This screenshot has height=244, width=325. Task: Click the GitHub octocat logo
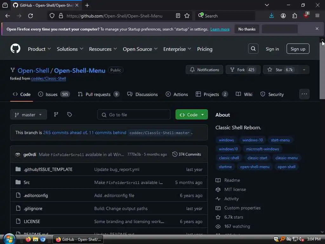15,49
